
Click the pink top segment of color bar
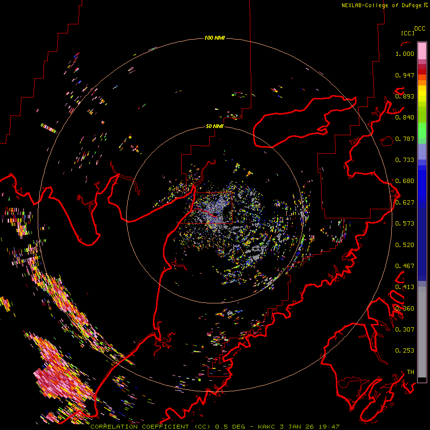(x=422, y=51)
